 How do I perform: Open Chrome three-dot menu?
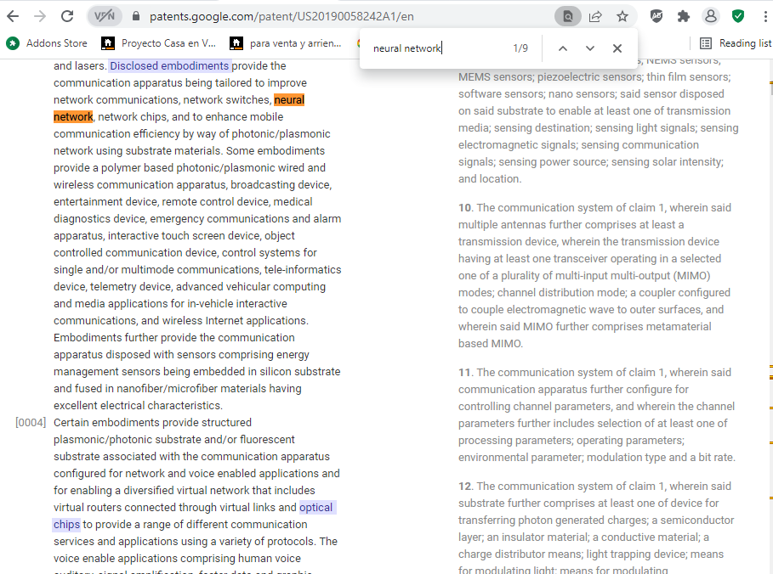pyautogui.click(x=762, y=16)
